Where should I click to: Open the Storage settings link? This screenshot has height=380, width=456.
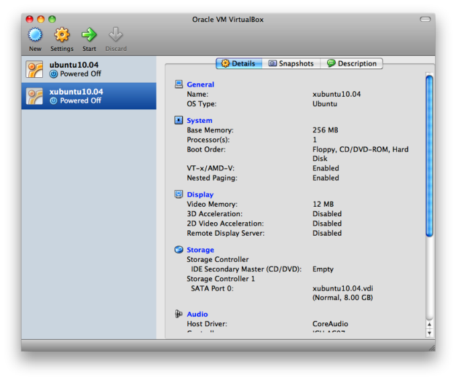tap(200, 250)
